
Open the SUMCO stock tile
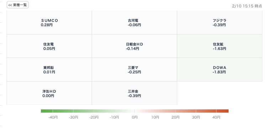49,22
